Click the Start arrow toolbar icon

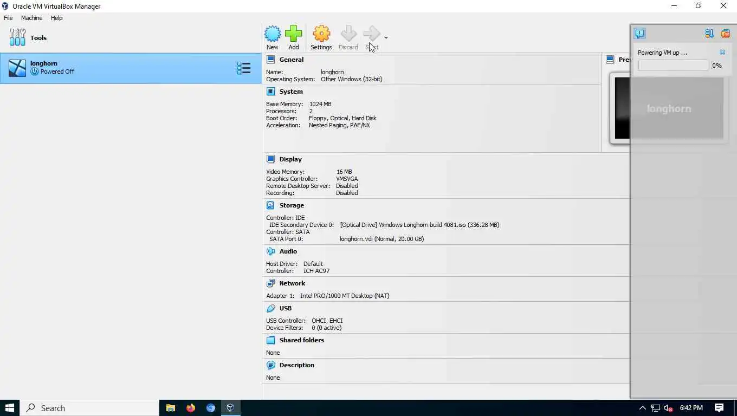[372, 34]
